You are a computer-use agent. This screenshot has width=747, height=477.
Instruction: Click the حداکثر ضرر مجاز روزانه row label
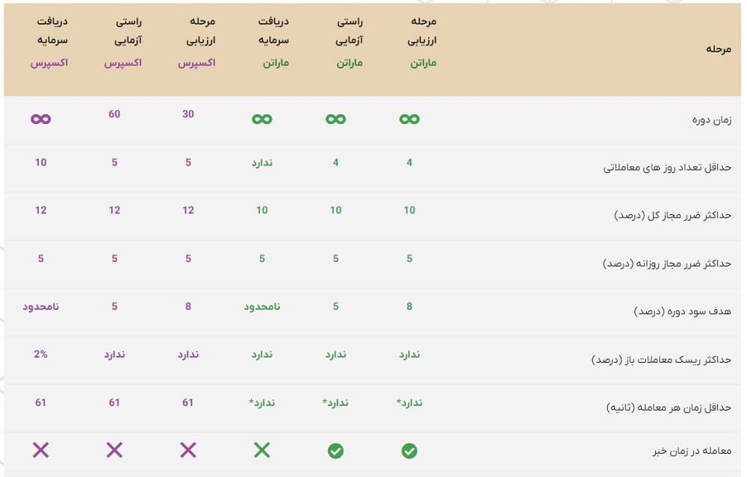pyautogui.click(x=666, y=264)
